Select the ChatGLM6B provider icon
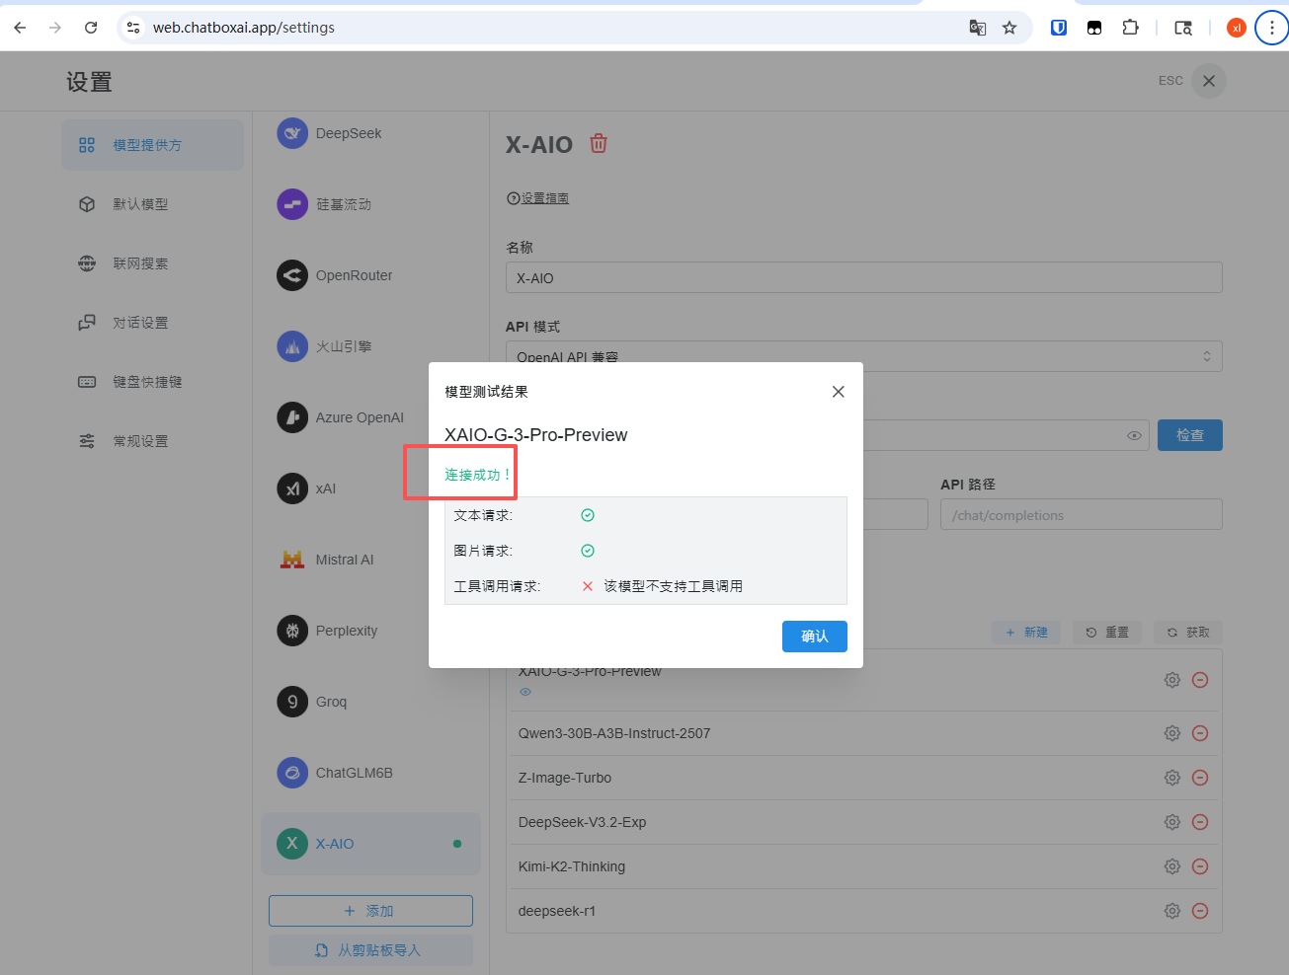The image size is (1289, 975). click(x=292, y=773)
